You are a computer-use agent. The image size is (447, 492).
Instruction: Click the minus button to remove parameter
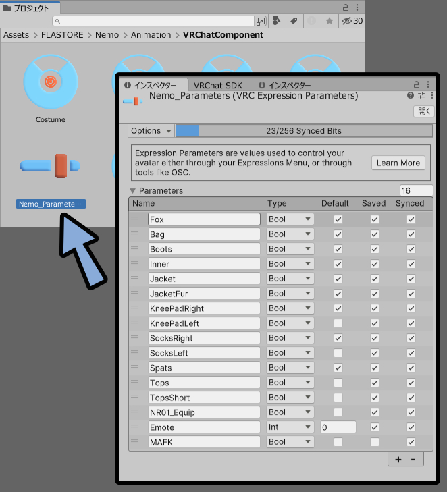413,460
